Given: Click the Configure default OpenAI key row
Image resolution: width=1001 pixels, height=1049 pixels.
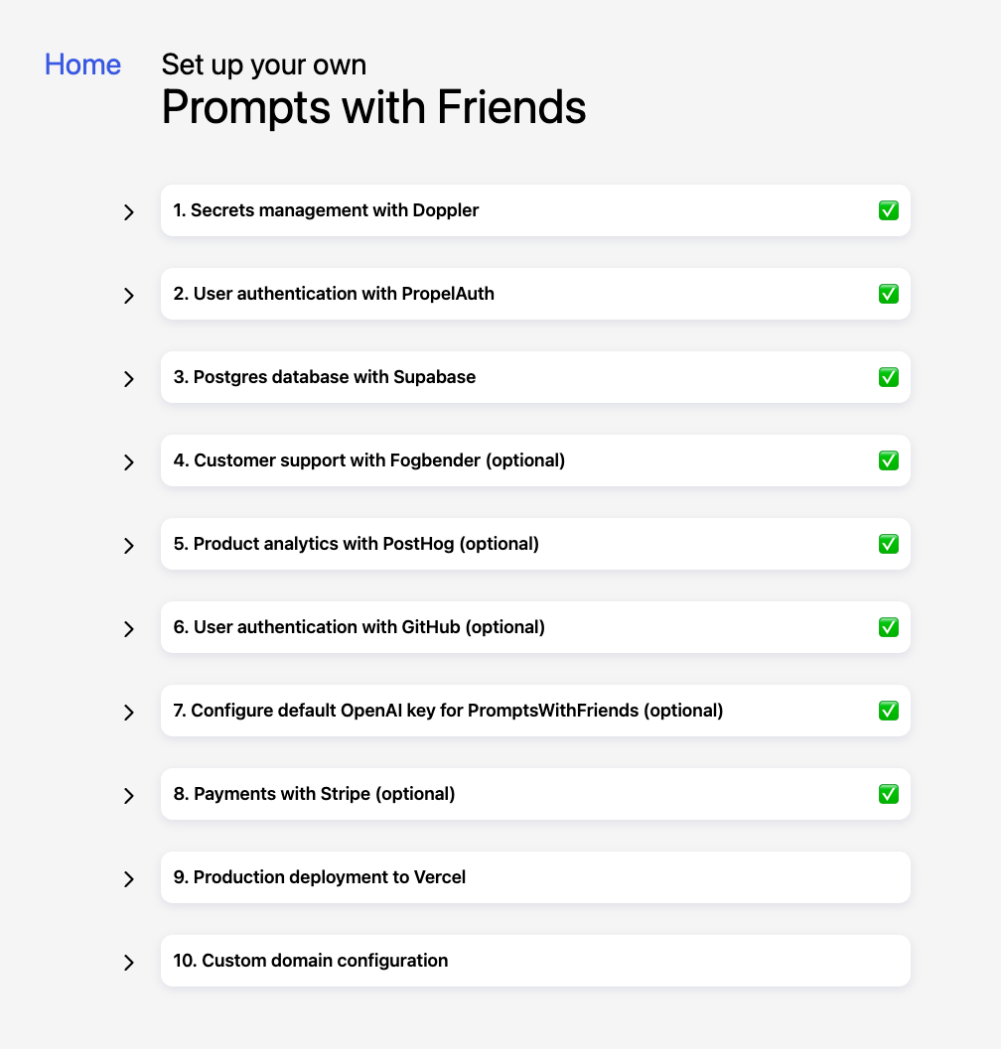Looking at the screenshot, I should [x=534, y=711].
